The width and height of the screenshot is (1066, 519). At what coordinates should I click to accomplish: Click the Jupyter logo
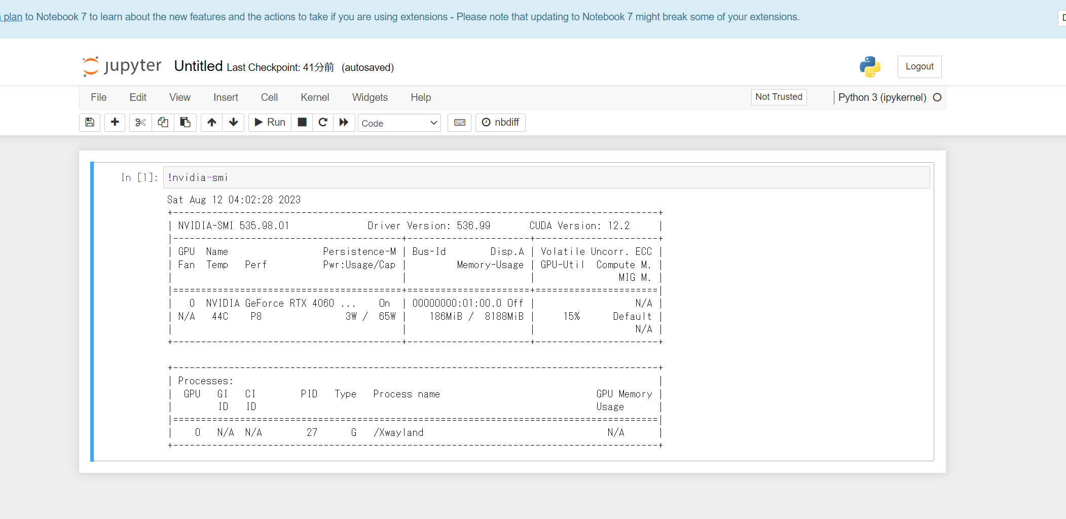tap(122, 66)
